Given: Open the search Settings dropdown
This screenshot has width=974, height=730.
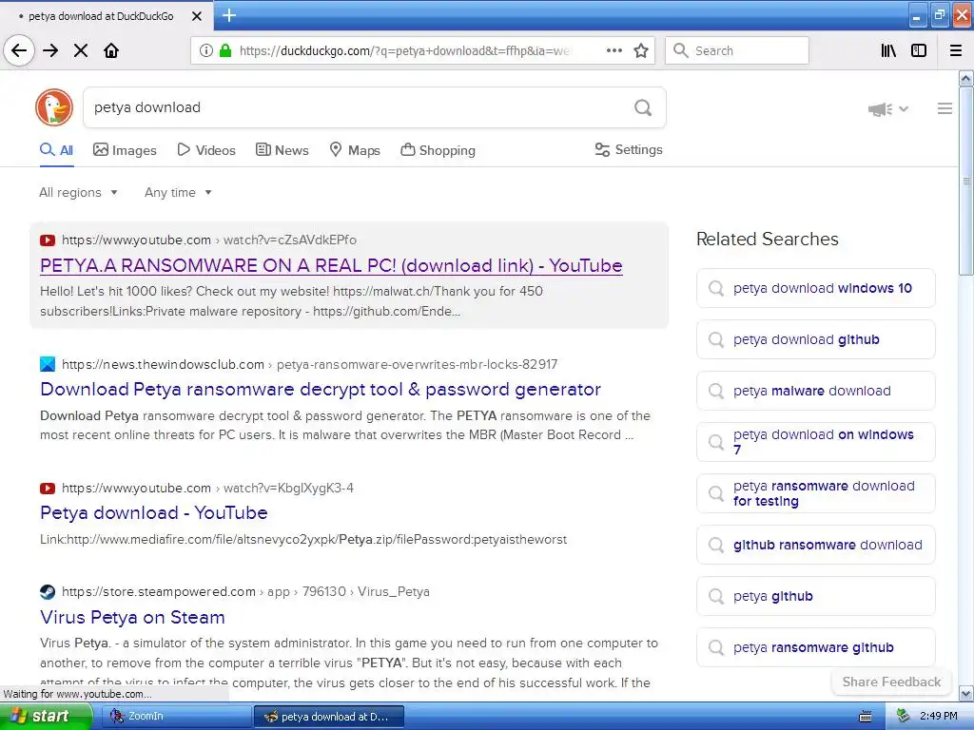Looking at the screenshot, I should coord(629,149).
